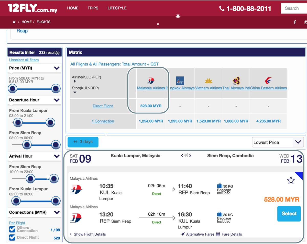Click the baggage icon on the 10:35 flight
The image size is (307, 244).
point(220,186)
